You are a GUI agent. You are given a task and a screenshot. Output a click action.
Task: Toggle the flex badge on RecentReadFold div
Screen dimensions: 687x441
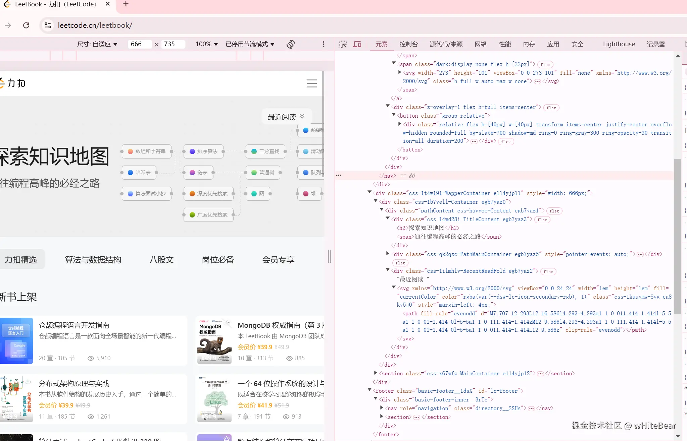[548, 271]
